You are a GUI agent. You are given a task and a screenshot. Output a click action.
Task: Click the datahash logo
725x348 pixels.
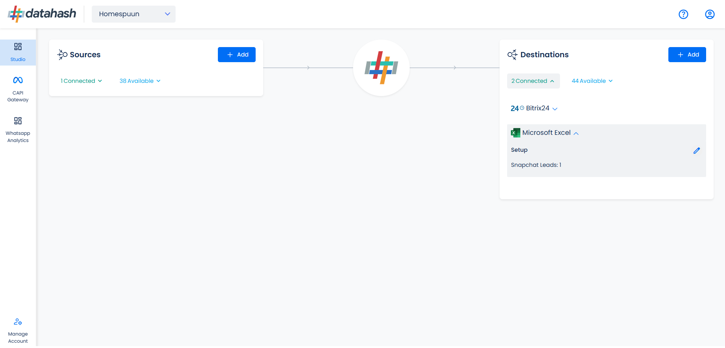click(42, 14)
